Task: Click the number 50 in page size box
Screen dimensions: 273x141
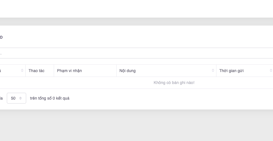Action: click(x=13, y=98)
